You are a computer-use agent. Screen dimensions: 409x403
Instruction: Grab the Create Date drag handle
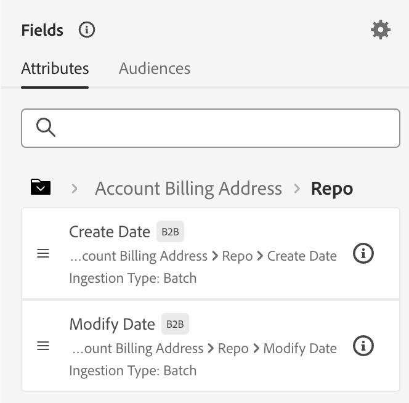point(44,253)
